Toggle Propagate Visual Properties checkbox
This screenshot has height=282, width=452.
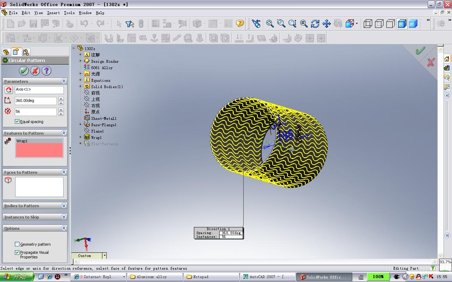point(17,252)
